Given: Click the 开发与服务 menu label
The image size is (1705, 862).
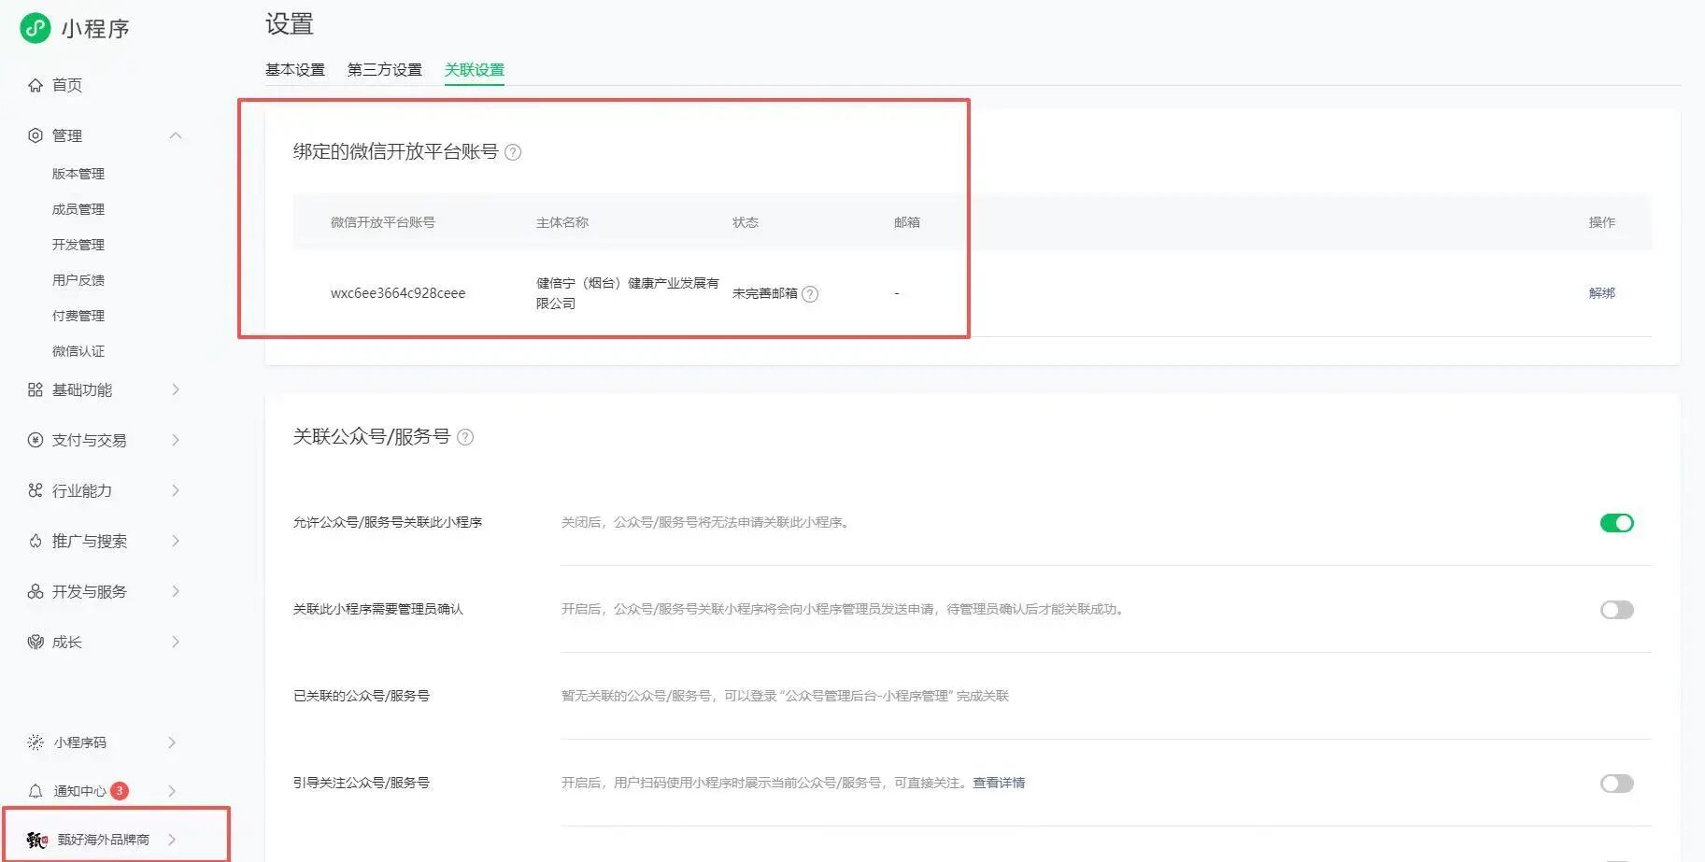Looking at the screenshot, I should coord(90,591).
